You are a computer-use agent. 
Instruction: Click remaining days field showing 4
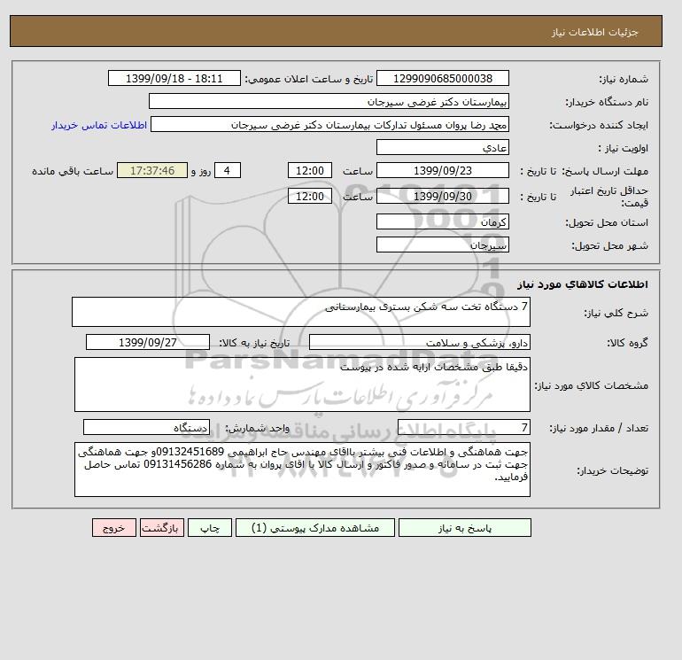pyautogui.click(x=227, y=171)
